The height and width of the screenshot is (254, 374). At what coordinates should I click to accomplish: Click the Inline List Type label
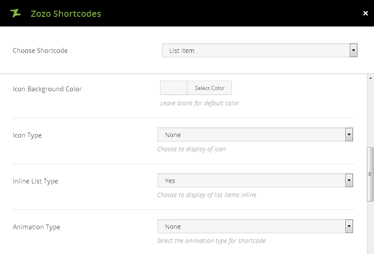(35, 181)
